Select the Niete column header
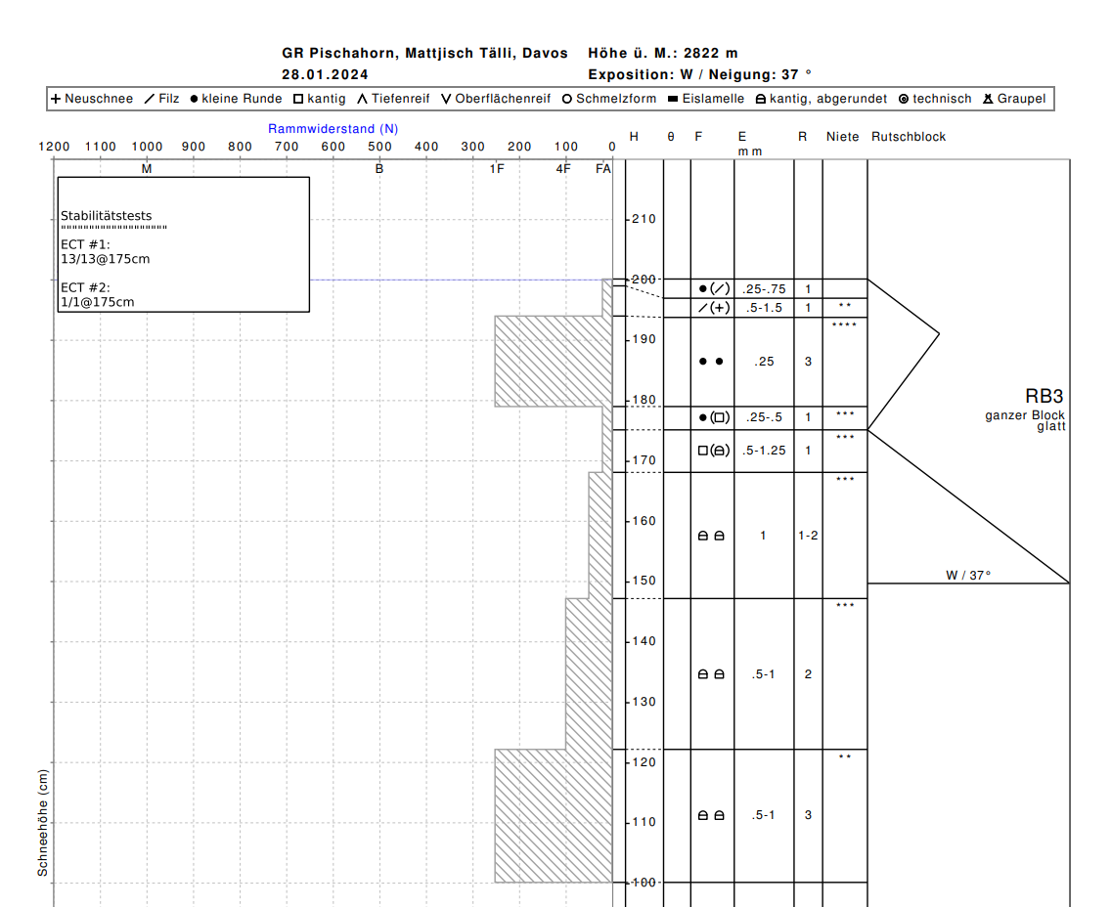The height and width of the screenshot is (907, 1111). 842,137
